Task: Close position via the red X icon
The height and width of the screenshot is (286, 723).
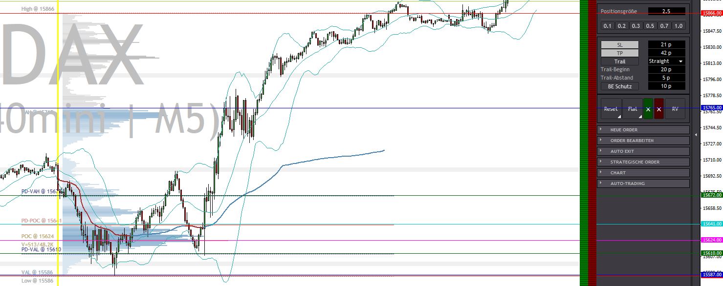Action: coord(659,109)
